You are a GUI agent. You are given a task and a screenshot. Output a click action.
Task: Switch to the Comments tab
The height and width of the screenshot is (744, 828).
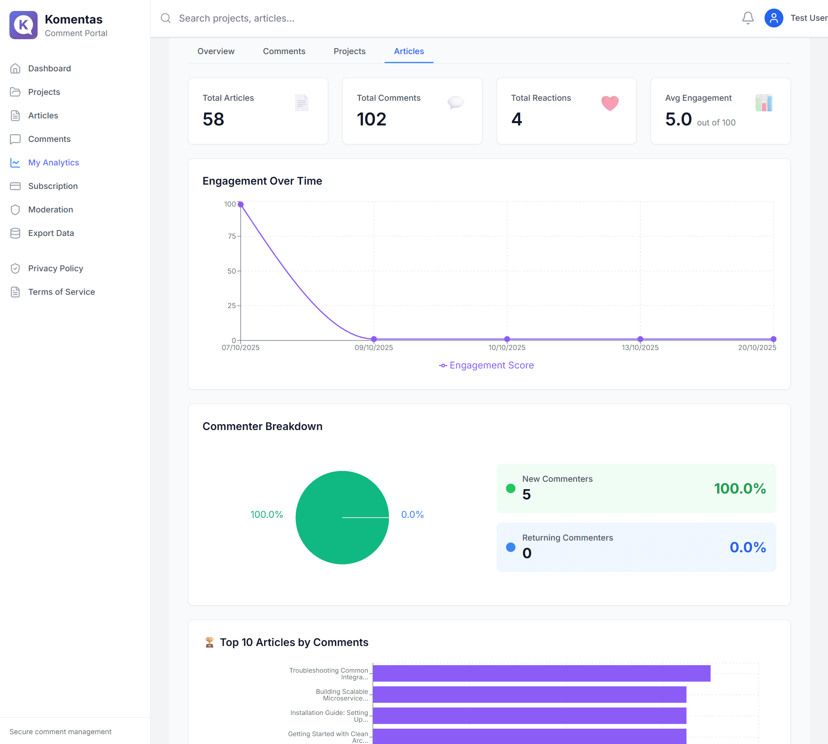(x=284, y=51)
